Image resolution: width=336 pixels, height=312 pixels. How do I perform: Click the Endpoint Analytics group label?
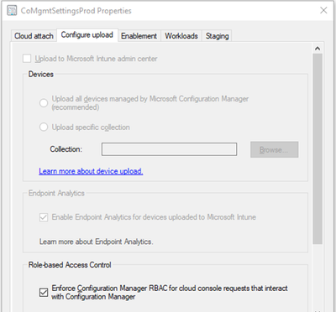(x=56, y=193)
